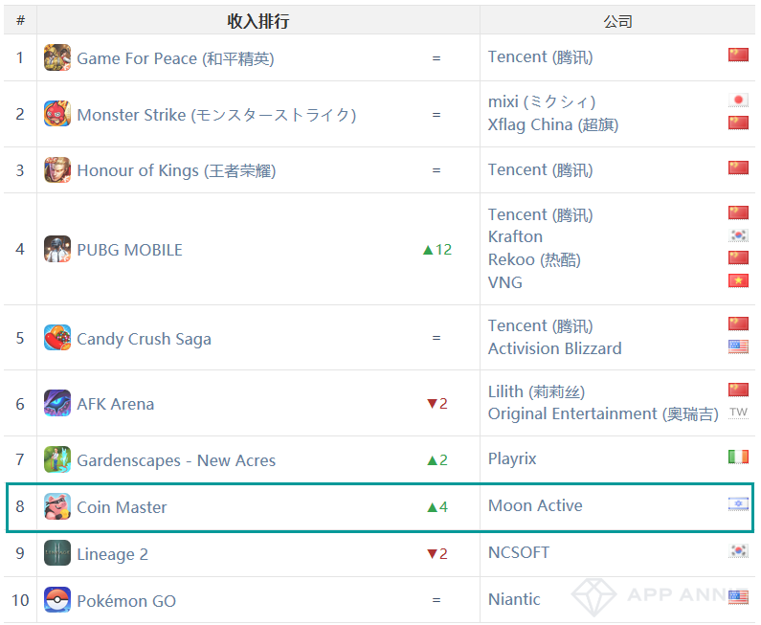The height and width of the screenshot is (625, 761).
Task: Open the Niantic company link
Action: (514, 599)
